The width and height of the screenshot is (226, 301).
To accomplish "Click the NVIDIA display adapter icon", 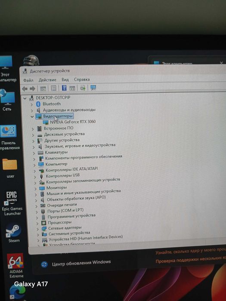I will point(46,122).
